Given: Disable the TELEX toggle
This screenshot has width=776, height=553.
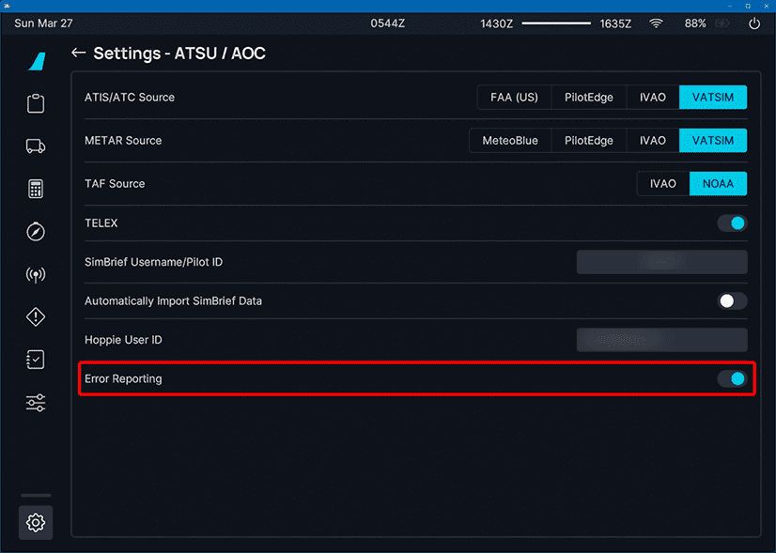Looking at the screenshot, I should [x=732, y=223].
